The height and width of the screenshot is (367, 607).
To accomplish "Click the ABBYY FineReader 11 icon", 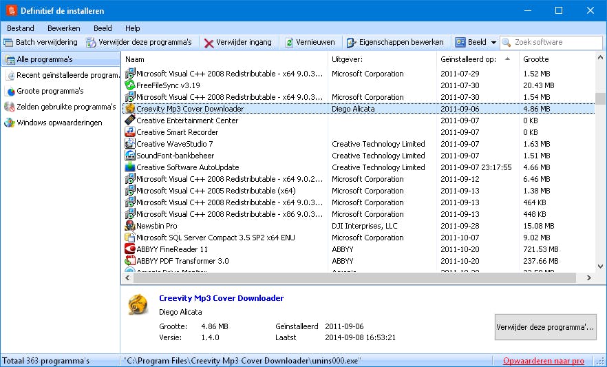I will coord(130,249).
